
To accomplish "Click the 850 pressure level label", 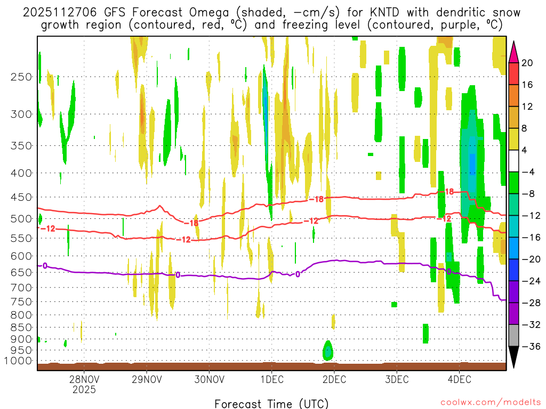I will [21, 328].
